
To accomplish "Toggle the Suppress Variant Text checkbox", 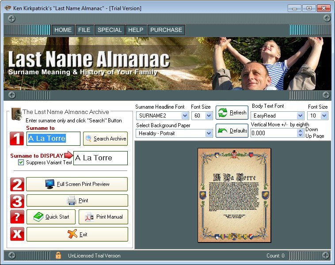I will [21, 162].
